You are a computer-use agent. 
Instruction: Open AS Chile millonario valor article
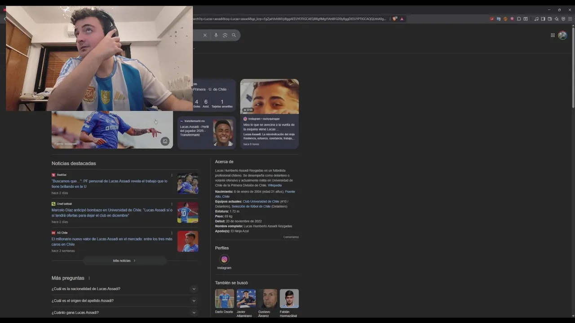tap(112, 241)
